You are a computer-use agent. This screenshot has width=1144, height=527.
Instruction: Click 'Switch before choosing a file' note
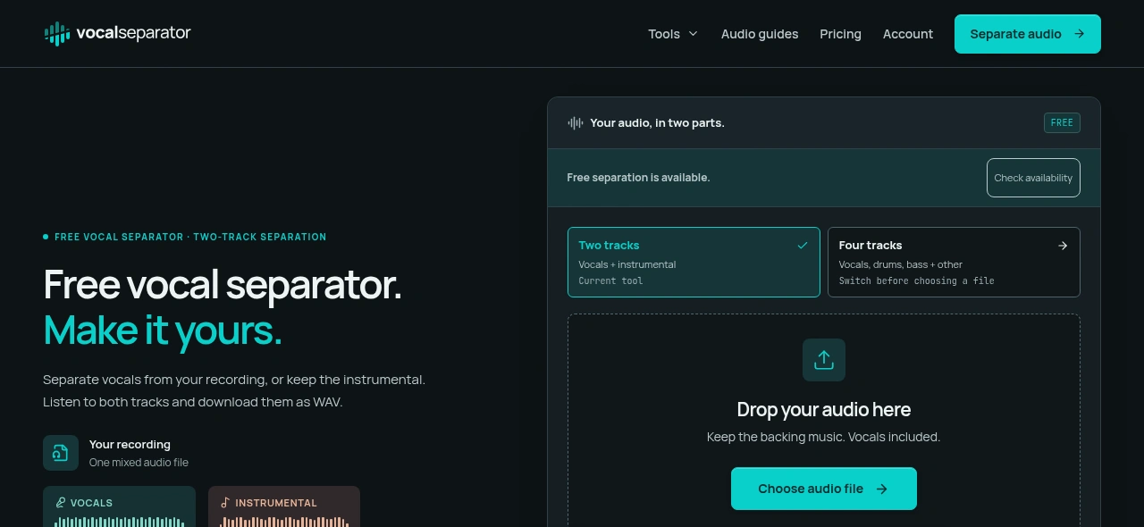click(x=916, y=280)
